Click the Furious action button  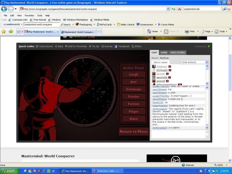(x=133, y=104)
